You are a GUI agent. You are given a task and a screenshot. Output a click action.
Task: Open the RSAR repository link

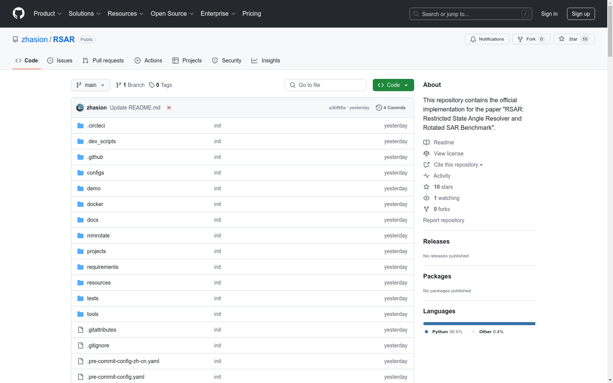[x=64, y=39]
